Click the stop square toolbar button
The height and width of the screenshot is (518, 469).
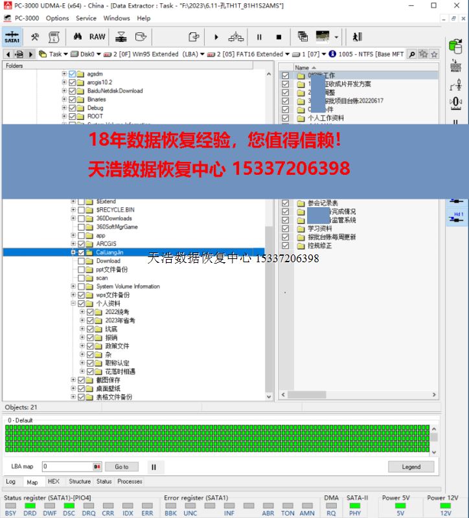pos(279,37)
